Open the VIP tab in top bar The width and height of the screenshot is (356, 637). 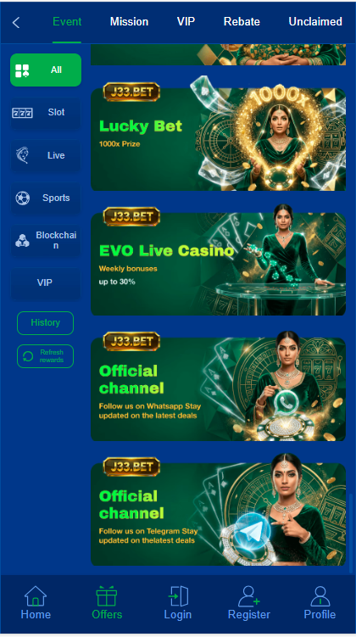[x=186, y=21]
